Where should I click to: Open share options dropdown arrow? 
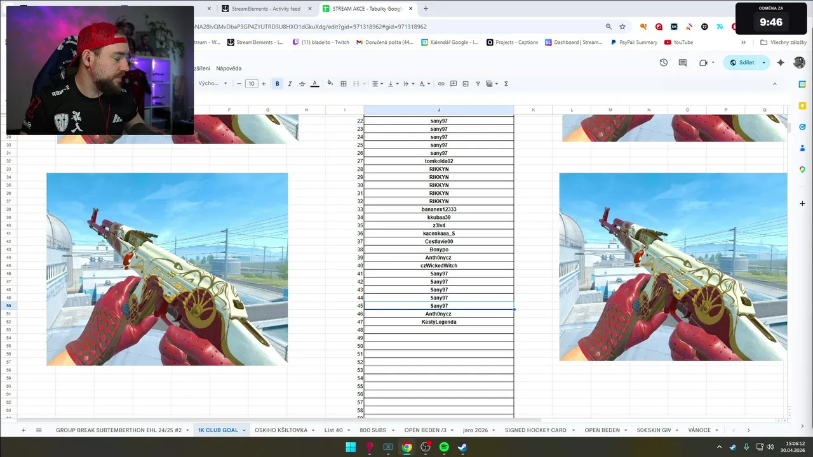[x=764, y=63]
